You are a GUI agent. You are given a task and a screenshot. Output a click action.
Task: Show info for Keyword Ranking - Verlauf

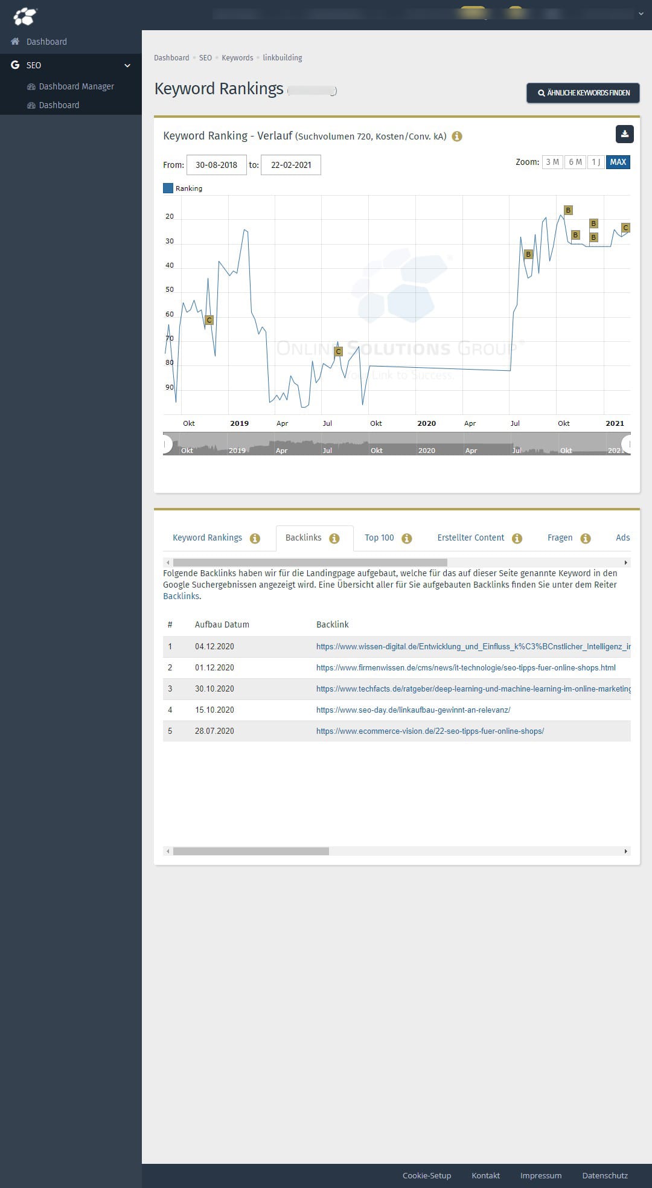(457, 136)
